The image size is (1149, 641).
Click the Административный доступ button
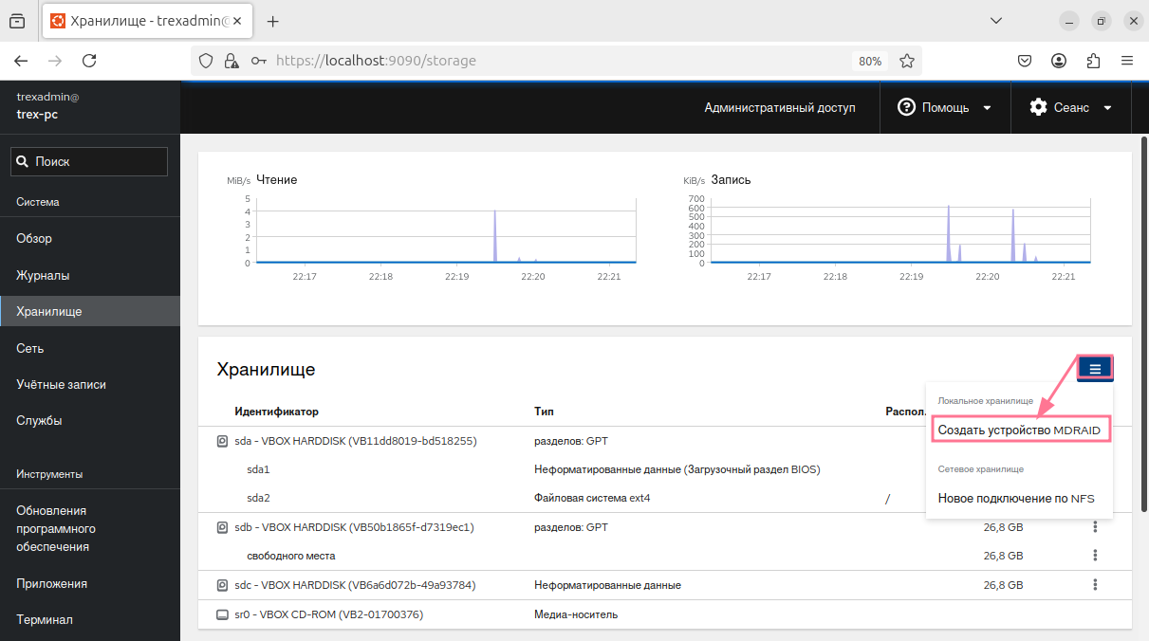point(779,108)
